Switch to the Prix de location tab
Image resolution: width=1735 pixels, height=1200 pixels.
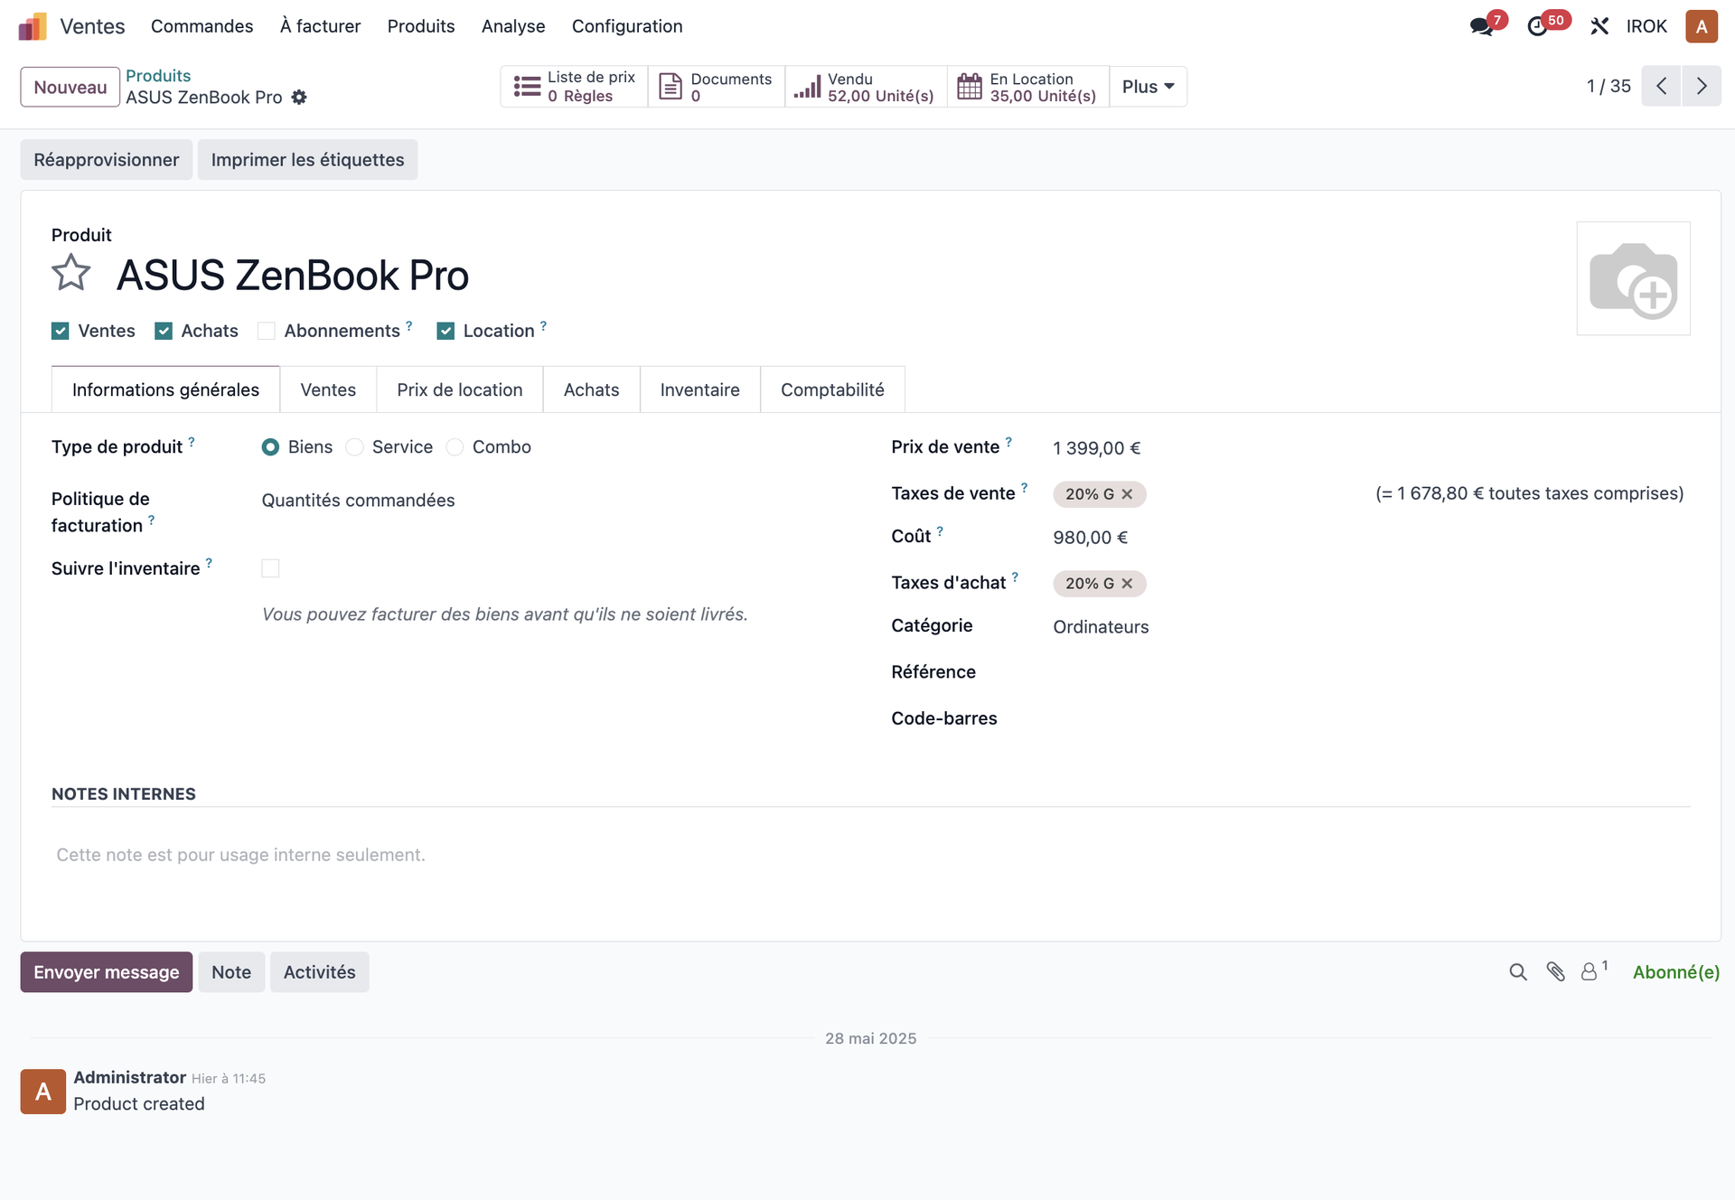click(x=460, y=389)
